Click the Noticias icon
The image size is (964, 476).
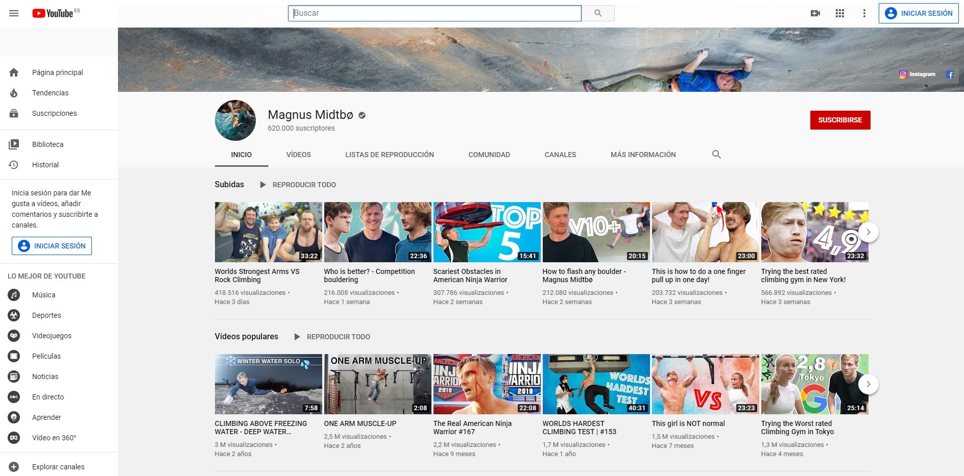pos(14,377)
